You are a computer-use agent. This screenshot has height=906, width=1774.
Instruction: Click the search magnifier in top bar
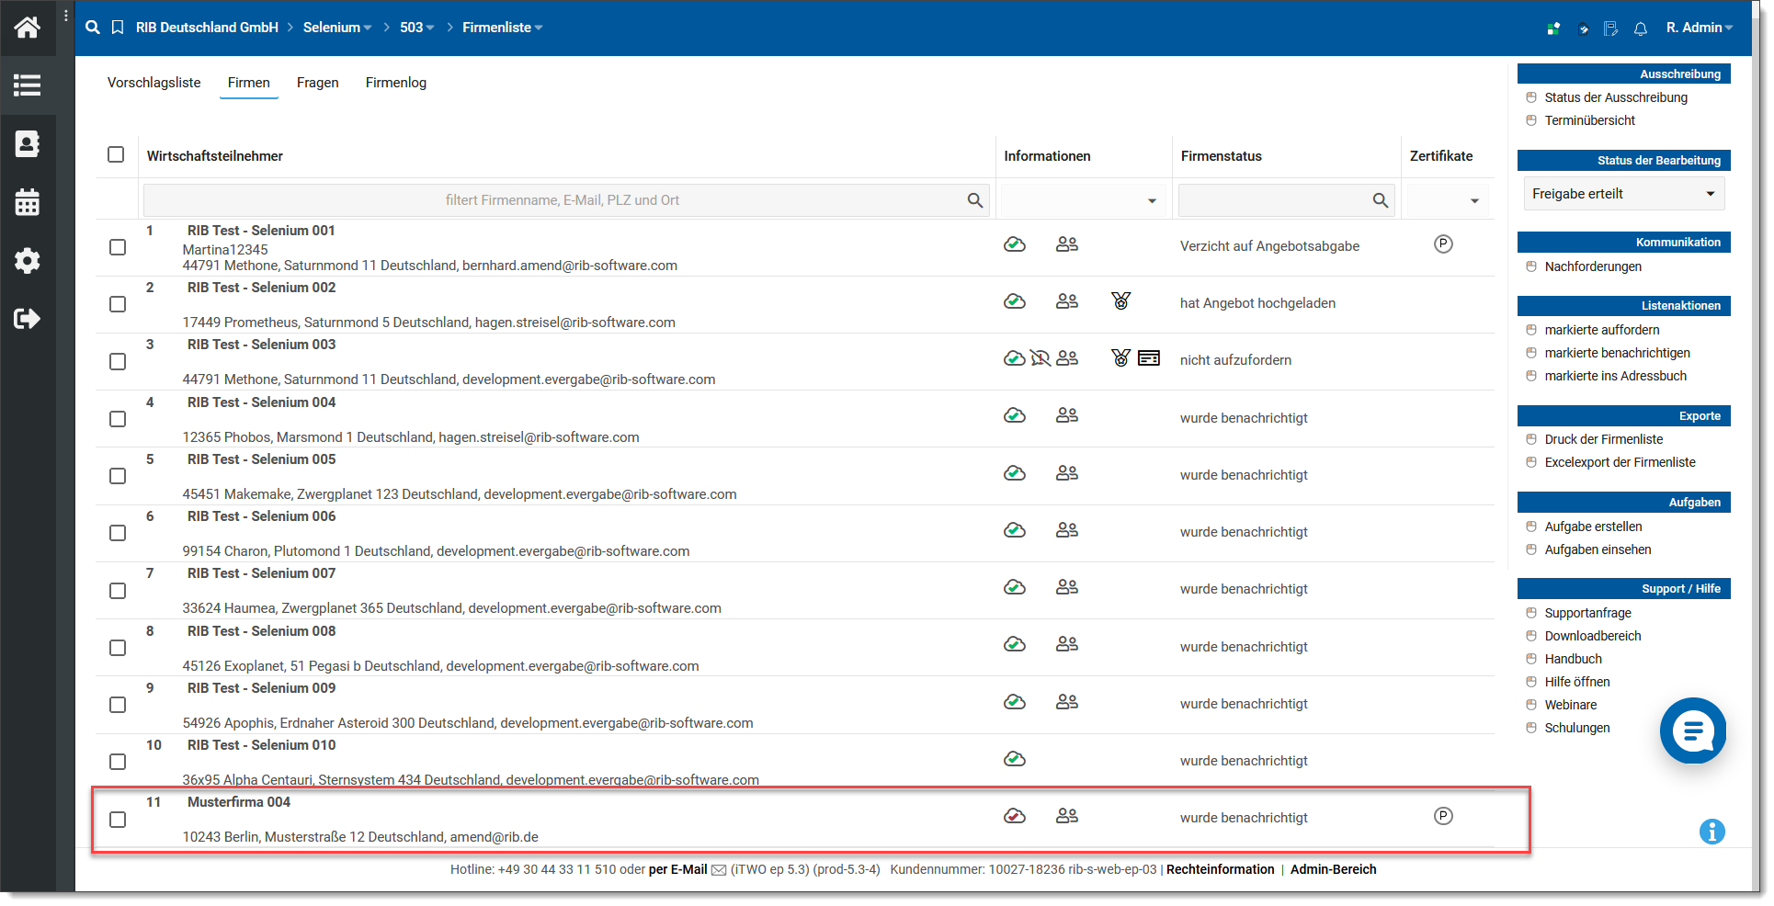click(x=93, y=28)
